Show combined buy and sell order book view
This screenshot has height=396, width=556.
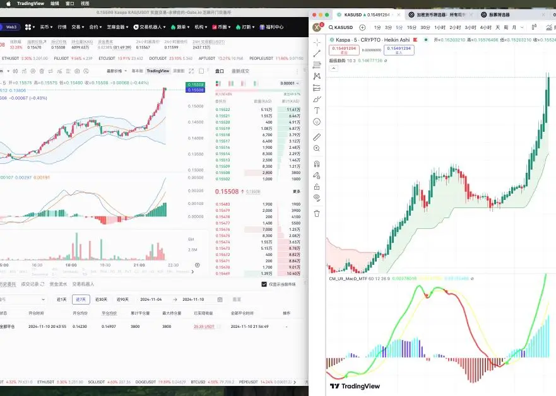click(x=218, y=83)
